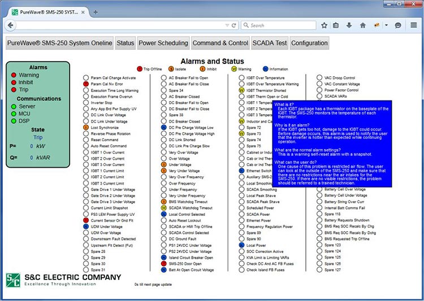Click red Param Cal Nv Error indicator

[x=86, y=84]
